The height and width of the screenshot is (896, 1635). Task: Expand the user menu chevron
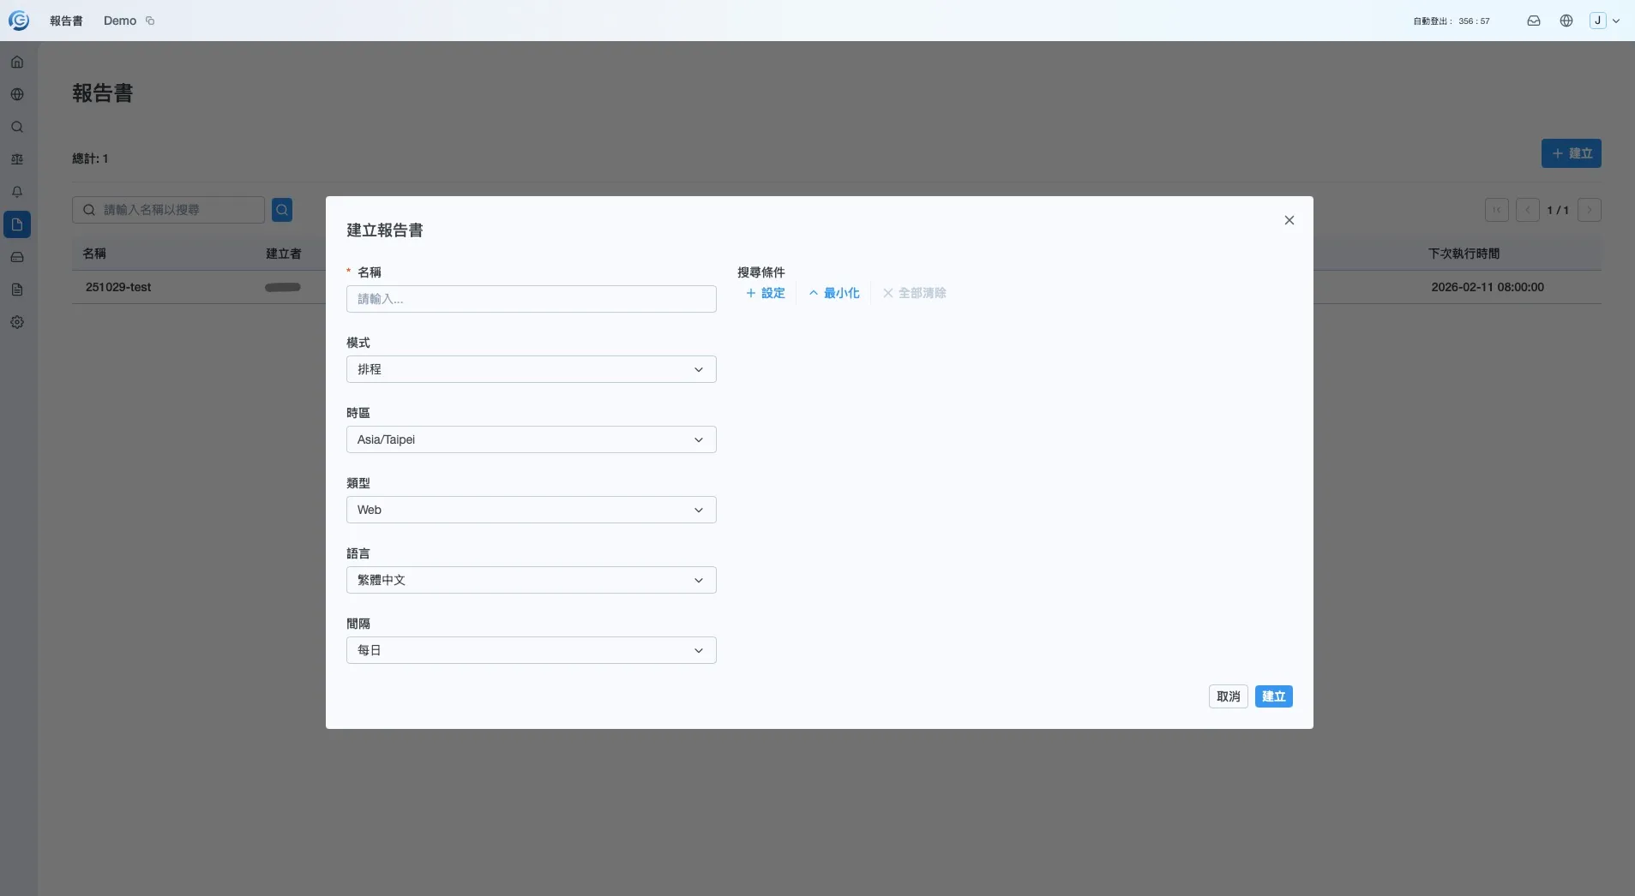(1616, 21)
